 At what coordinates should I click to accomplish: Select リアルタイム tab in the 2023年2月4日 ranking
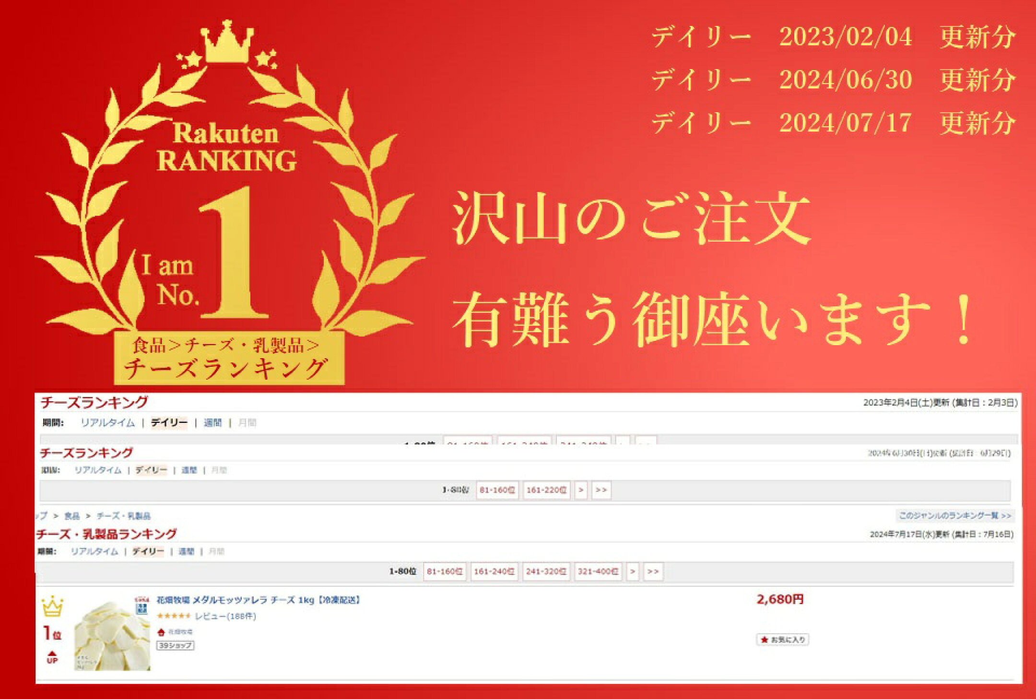pos(107,422)
